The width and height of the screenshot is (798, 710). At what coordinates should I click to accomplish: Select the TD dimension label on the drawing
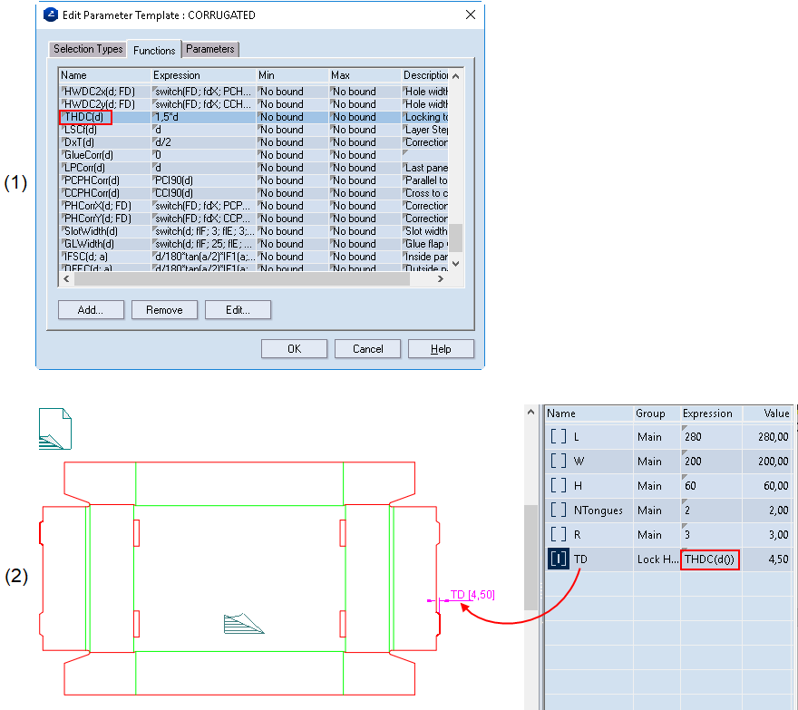[472, 595]
